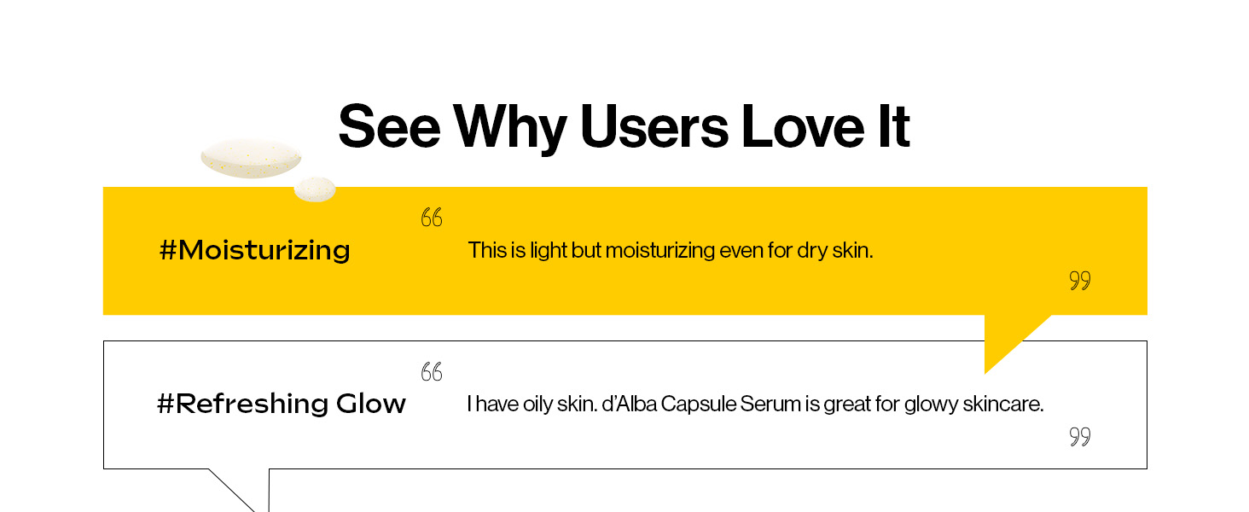Click the closing quote mark in Refreshing Glow review

1079,437
